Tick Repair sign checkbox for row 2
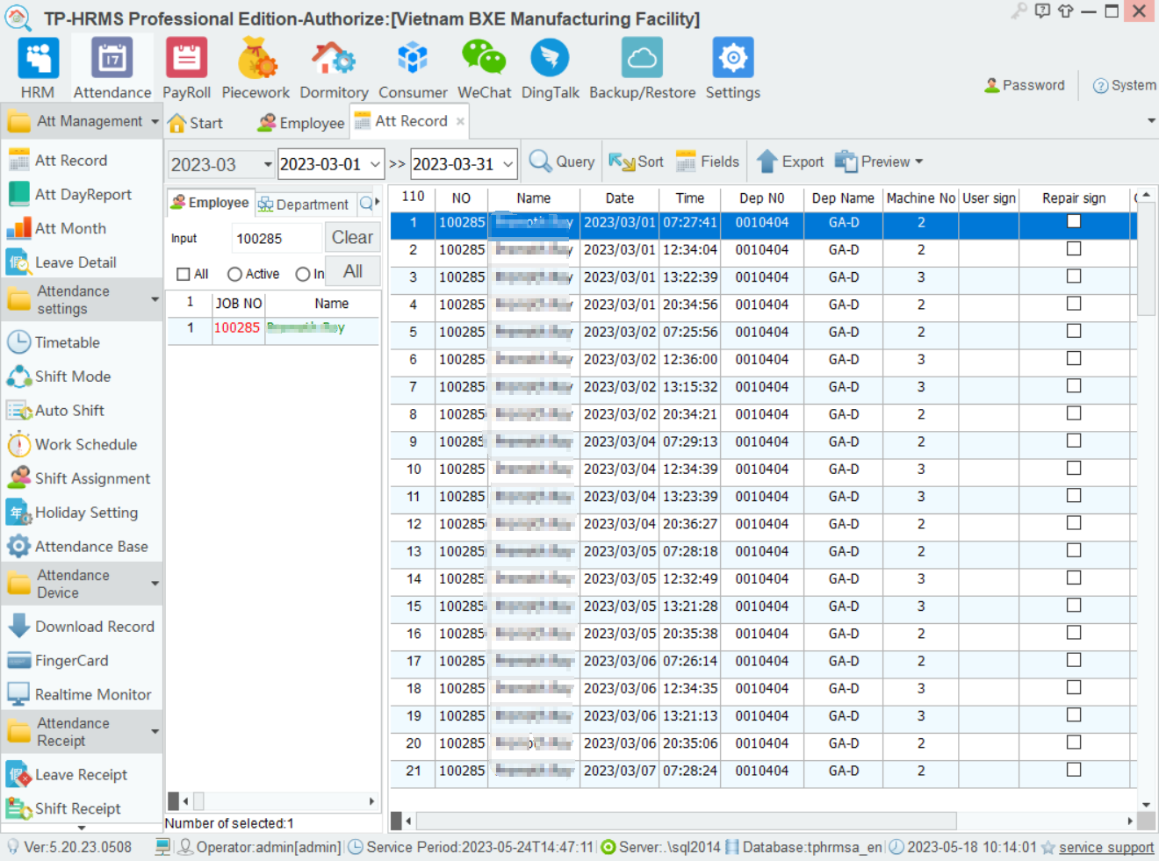 point(1074,249)
